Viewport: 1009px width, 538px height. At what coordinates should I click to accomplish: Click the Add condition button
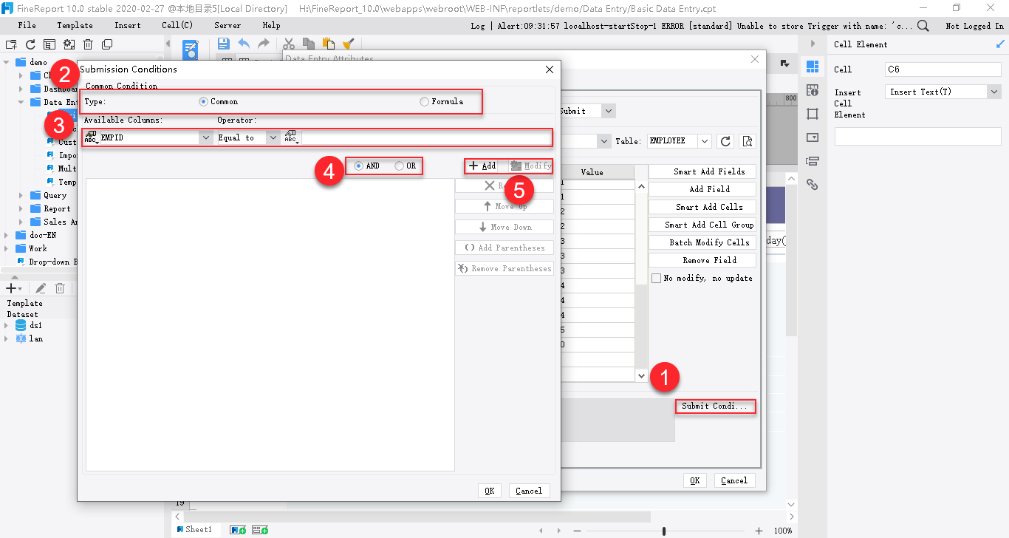coord(483,166)
